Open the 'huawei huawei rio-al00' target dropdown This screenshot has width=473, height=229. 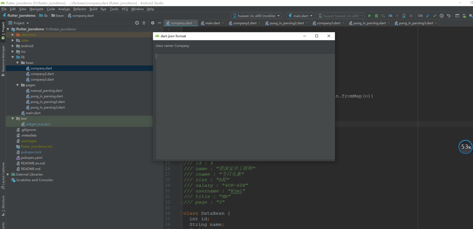point(341,16)
